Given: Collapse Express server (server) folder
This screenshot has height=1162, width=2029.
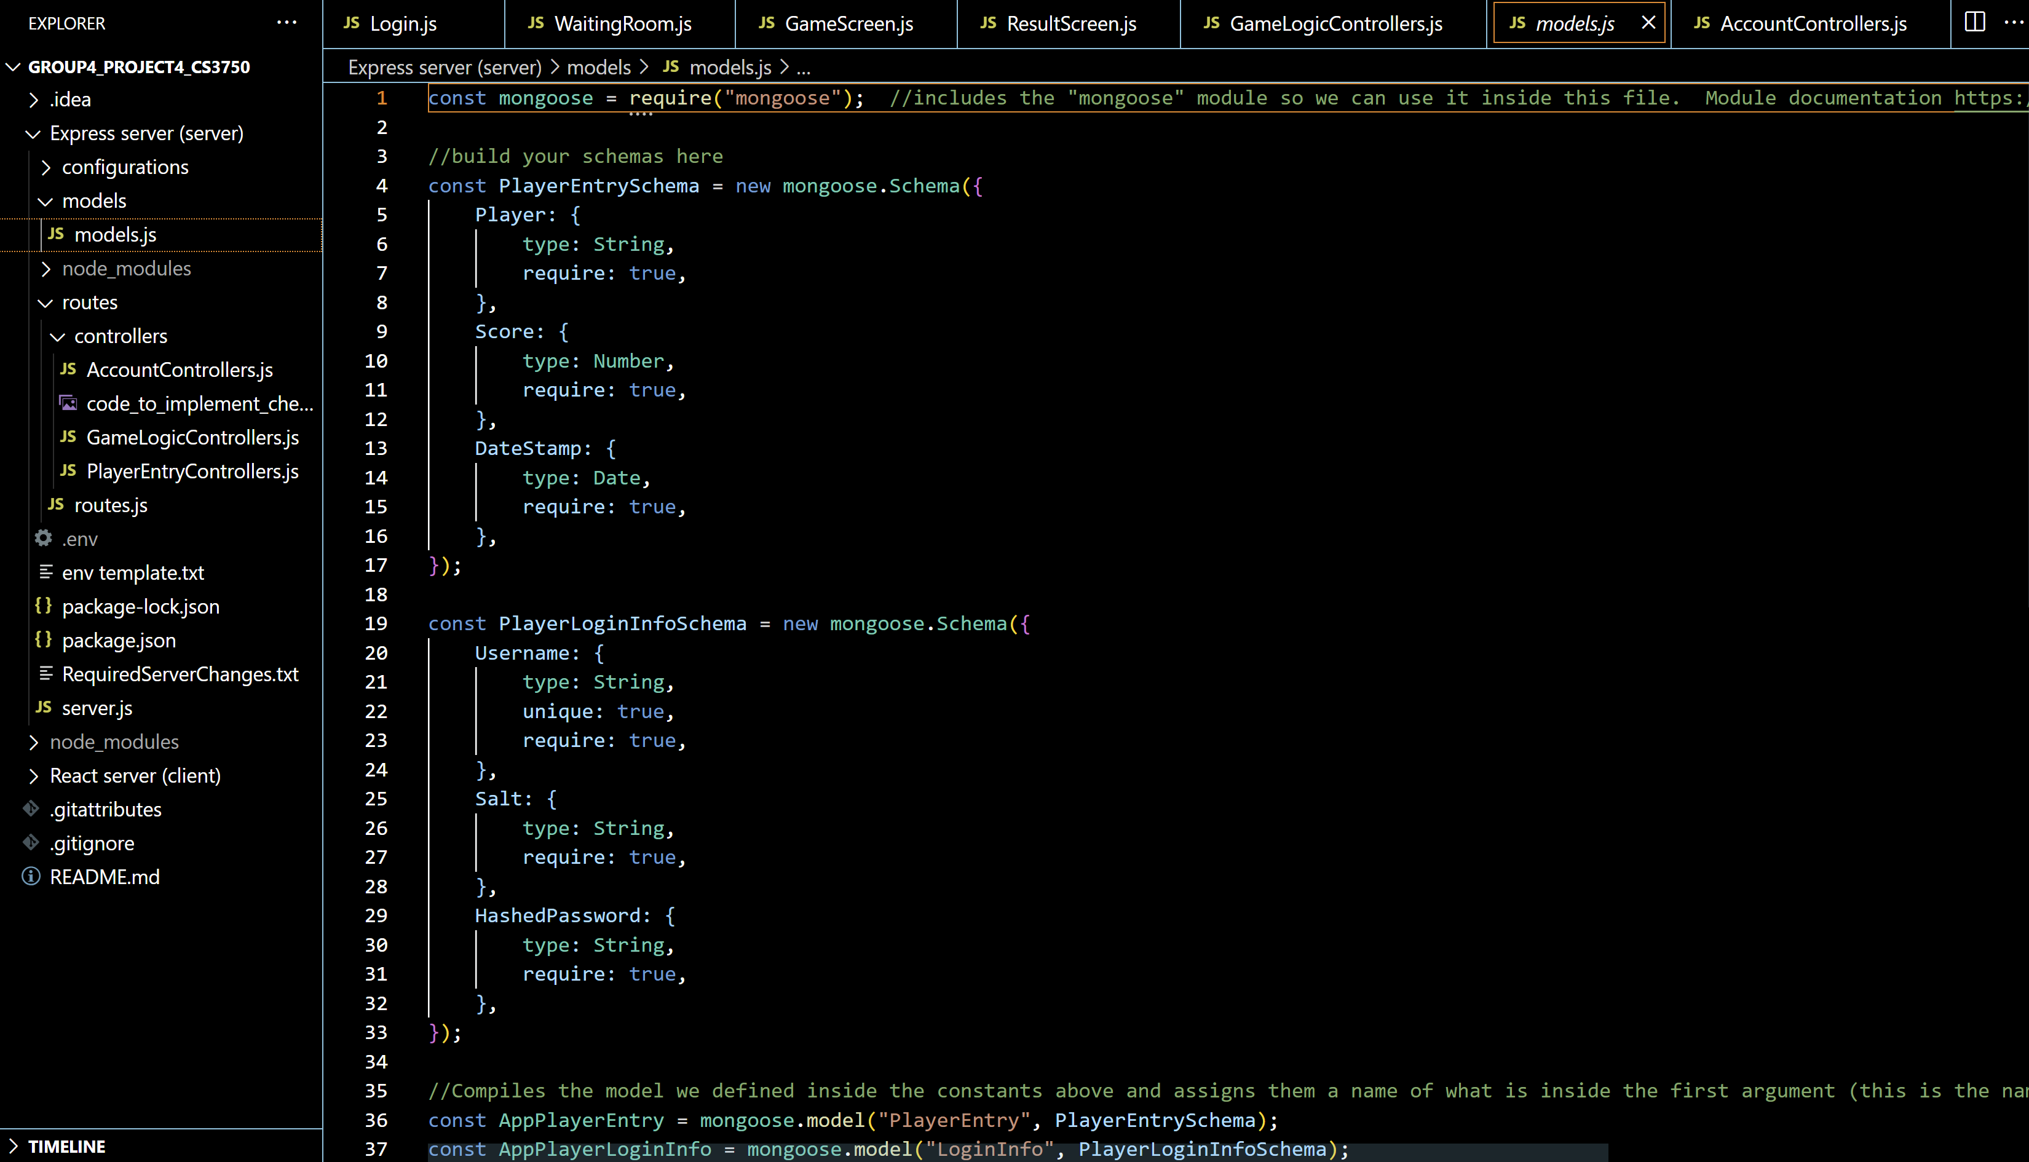Looking at the screenshot, I should (34, 134).
